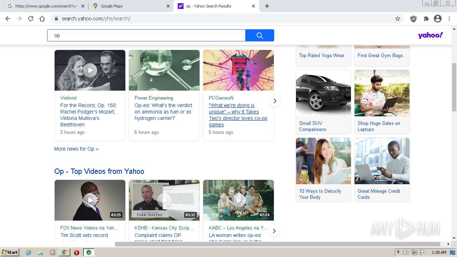Viewport: 457px width, 257px height.
Task: Open For the Record, Op. 150 article
Action: click(89, 115)
